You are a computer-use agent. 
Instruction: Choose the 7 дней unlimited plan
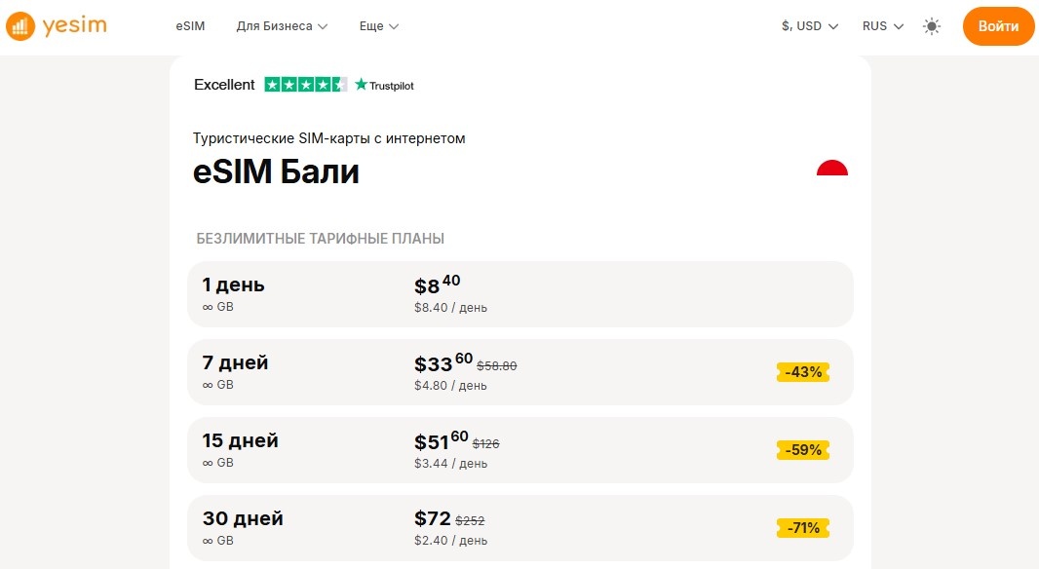point(520,372)
